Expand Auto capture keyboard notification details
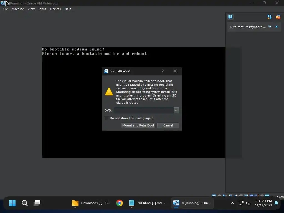This screenshot has height=213, width=284. 270,27
